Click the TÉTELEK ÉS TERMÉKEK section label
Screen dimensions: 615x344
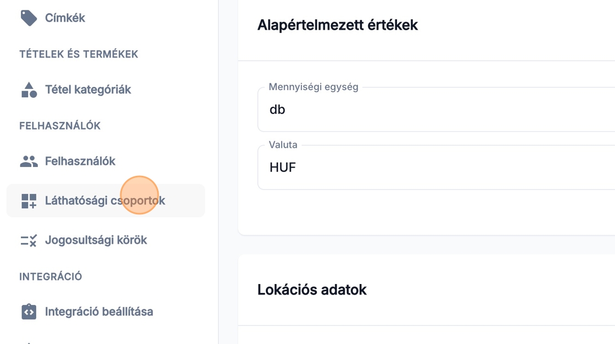[x=79, y=54]
